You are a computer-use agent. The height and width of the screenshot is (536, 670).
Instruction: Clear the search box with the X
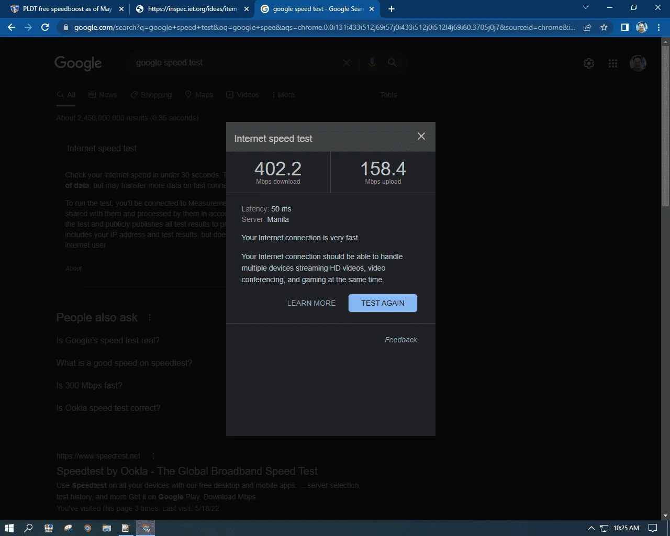click(x=347, y=63)
